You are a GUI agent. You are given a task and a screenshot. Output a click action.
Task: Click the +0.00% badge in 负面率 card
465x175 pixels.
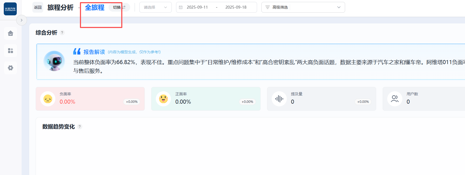tap(132, 102)
